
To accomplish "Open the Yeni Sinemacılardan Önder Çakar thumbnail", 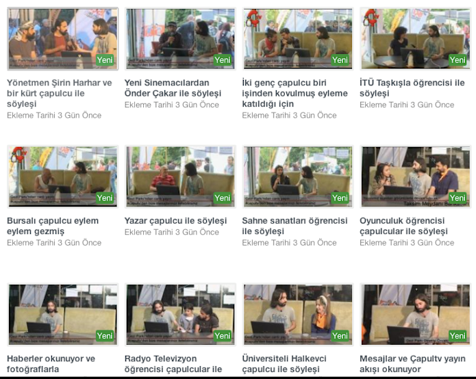I will (x=180, y=39).
